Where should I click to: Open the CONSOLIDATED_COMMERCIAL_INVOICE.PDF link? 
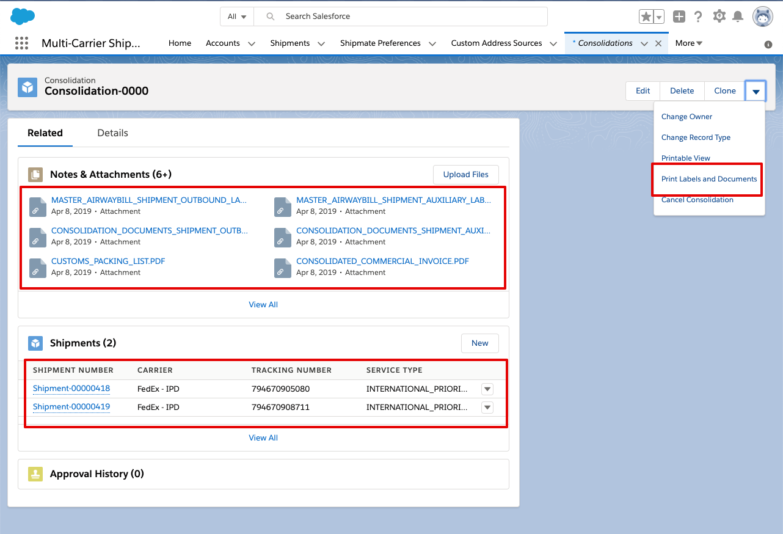(382, 261)
